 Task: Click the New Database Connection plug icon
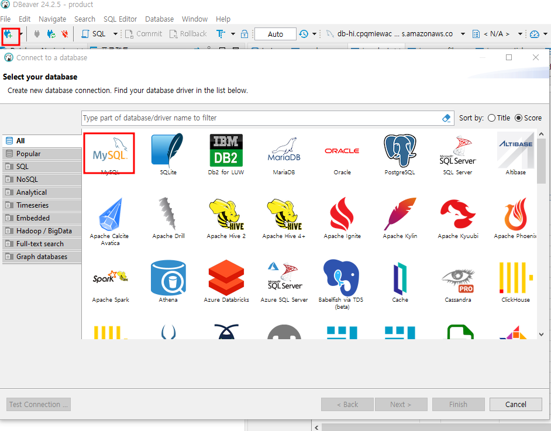coord(8,34)
